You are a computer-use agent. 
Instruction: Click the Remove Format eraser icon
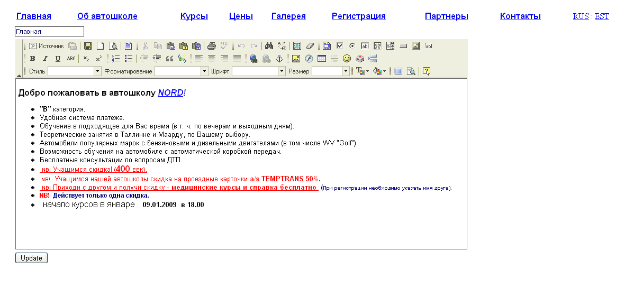click(x=310, y=46)
